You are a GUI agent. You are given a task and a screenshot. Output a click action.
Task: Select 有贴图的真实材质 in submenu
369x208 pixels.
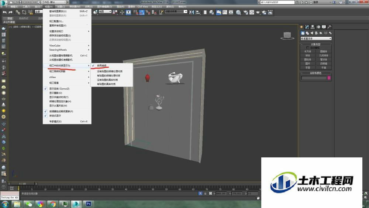111,84
